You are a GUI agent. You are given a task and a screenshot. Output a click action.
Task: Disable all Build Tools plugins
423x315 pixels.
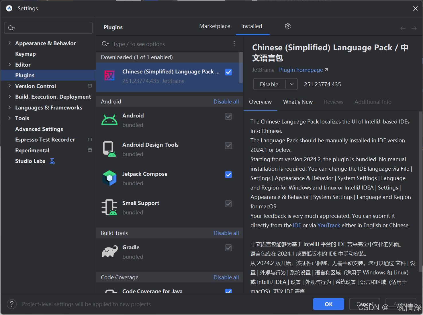[x=226, y=233]
